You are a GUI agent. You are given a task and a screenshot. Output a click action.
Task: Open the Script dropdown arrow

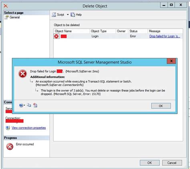coord(68,14)
